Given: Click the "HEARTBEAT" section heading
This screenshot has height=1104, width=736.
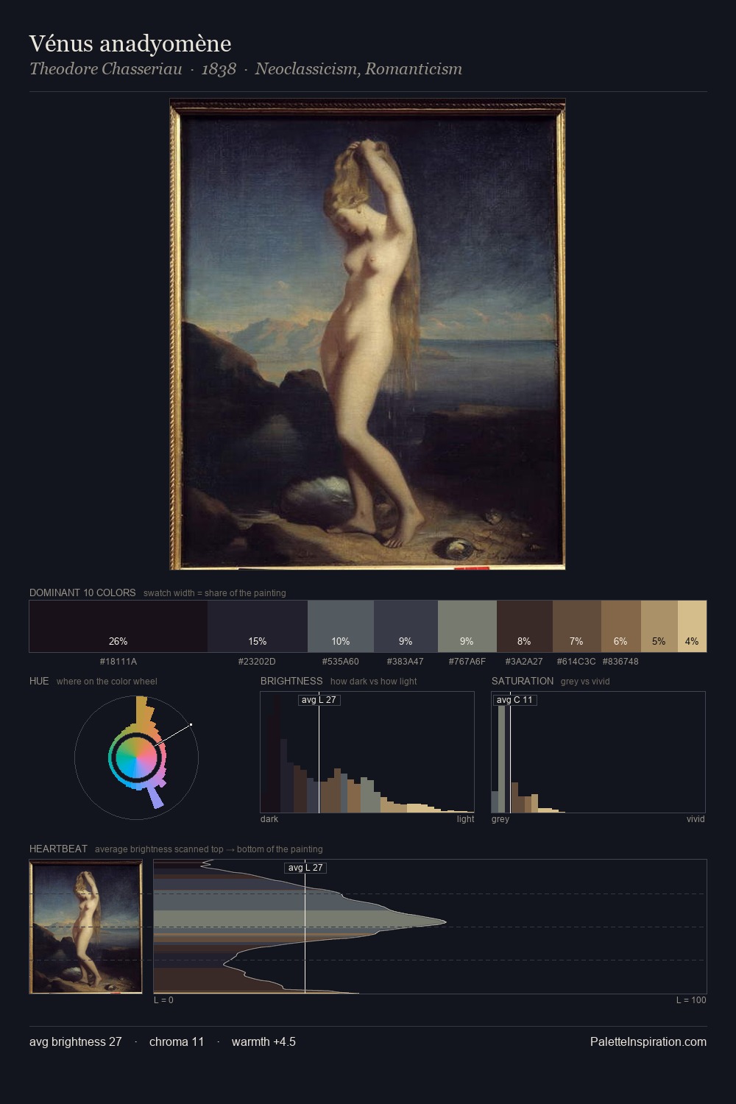Looking at the screenshot, I should pos(58,849).
